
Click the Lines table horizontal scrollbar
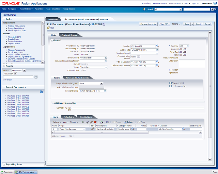click(x=102, y=133)
